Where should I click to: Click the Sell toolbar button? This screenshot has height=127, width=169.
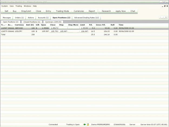[x=6, y=11]
